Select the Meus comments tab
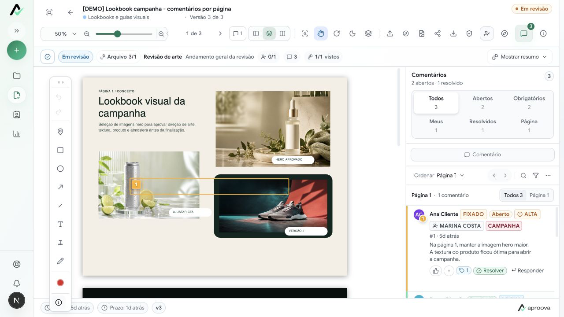This screenshot has width=564, height=317. (436, 125)
